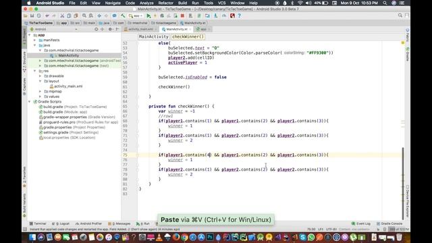Screen dimensions: 432x243
Task: Click line 75 in the editor gutter
Action: tap(125, 155)
